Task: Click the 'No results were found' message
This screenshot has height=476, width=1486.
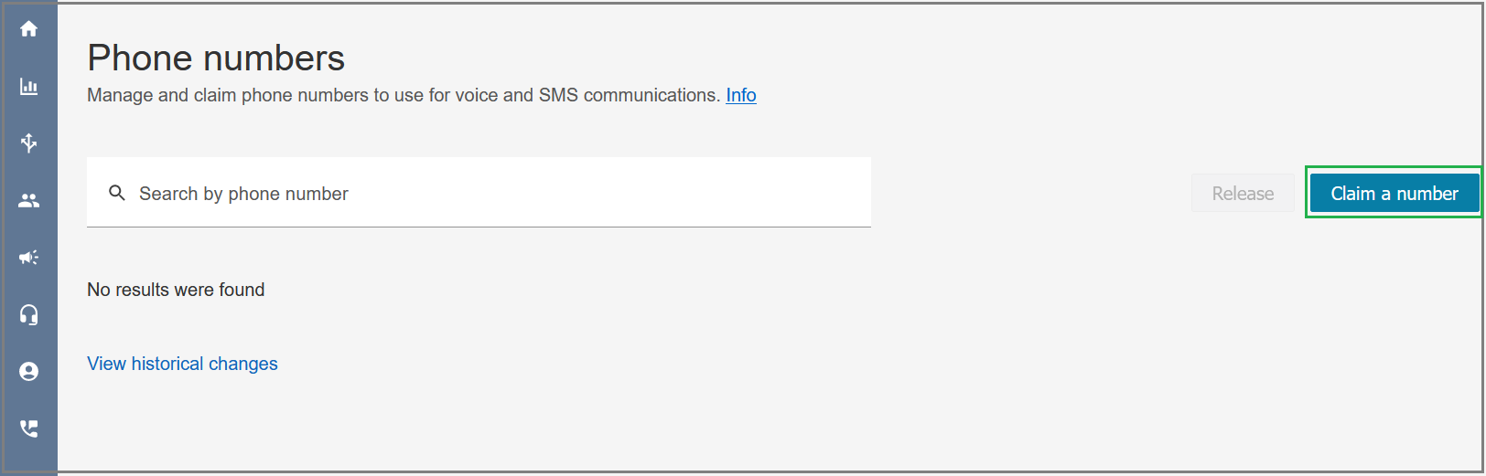Action: click(x=176, y=290)
